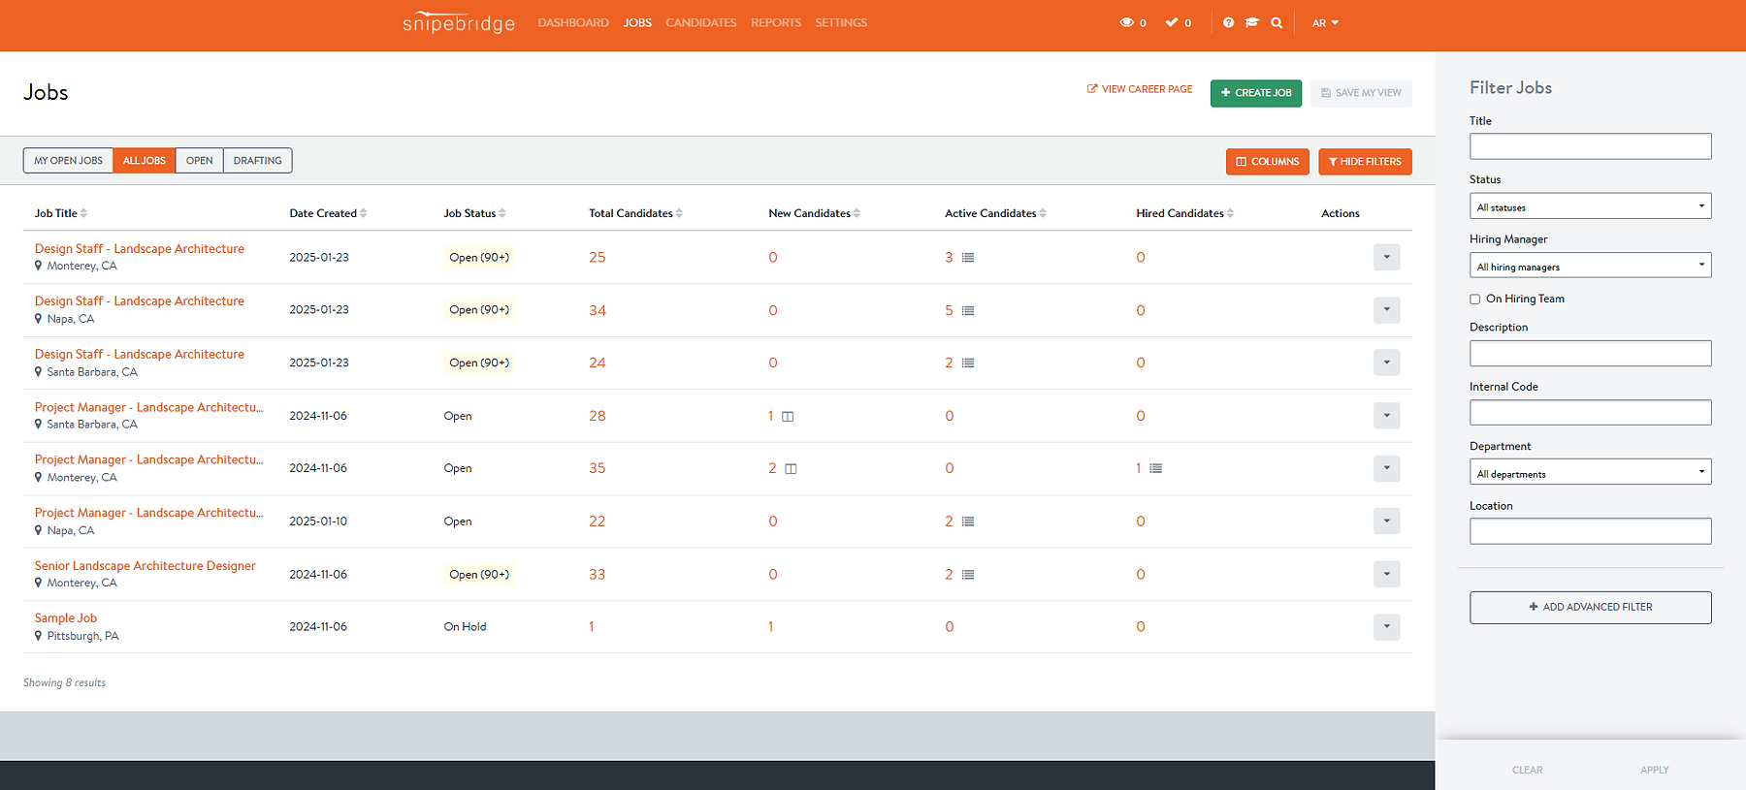Switch to the My Open Jobs tab

click(x=68, y=161)
